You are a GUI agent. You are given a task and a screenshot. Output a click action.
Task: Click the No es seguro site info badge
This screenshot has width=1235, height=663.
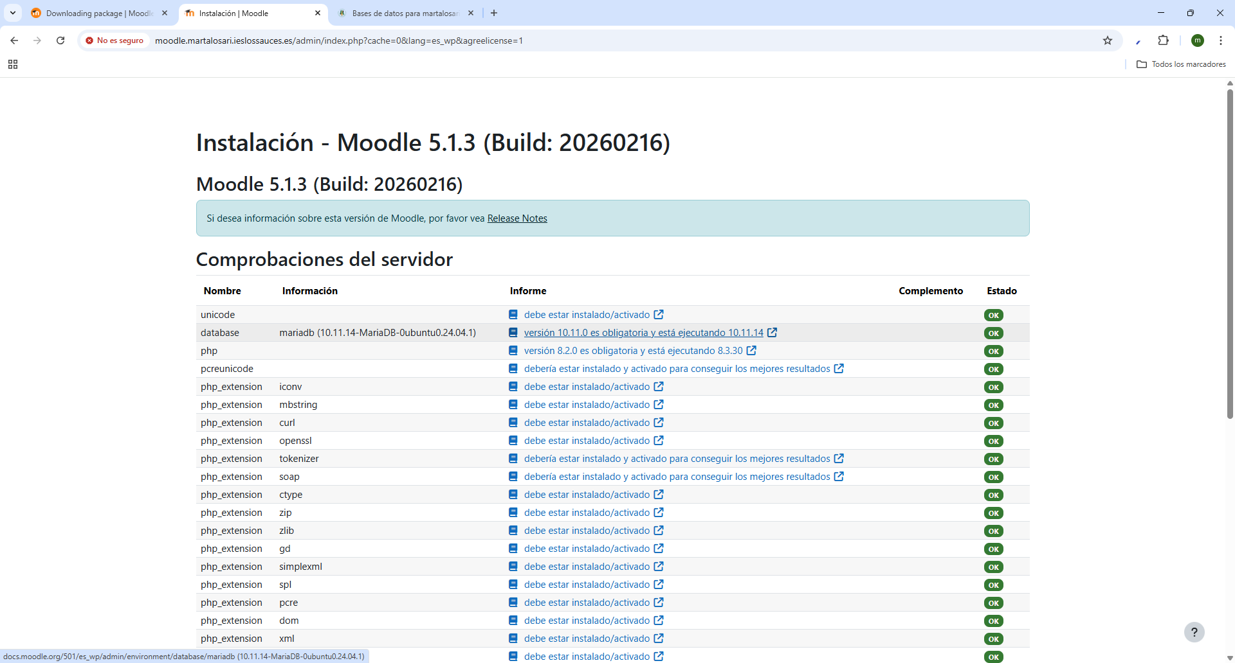114,40
